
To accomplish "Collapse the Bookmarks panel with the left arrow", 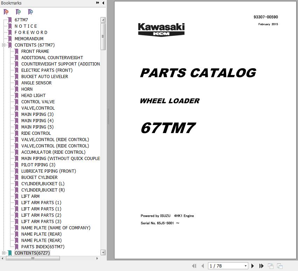I will coord(103,3).
